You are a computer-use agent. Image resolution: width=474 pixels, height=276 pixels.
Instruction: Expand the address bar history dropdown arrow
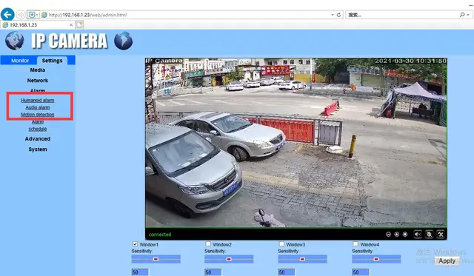point(333,15)
